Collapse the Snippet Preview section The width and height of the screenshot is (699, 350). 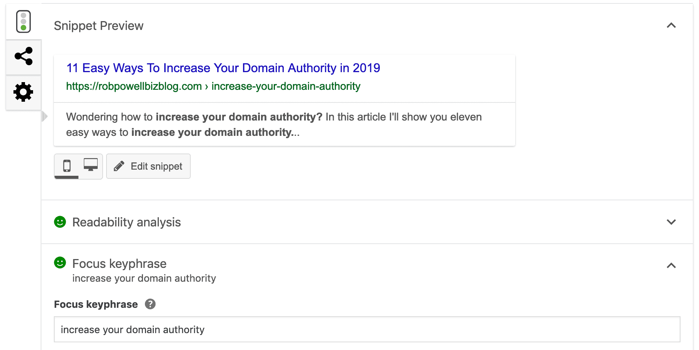671,25
